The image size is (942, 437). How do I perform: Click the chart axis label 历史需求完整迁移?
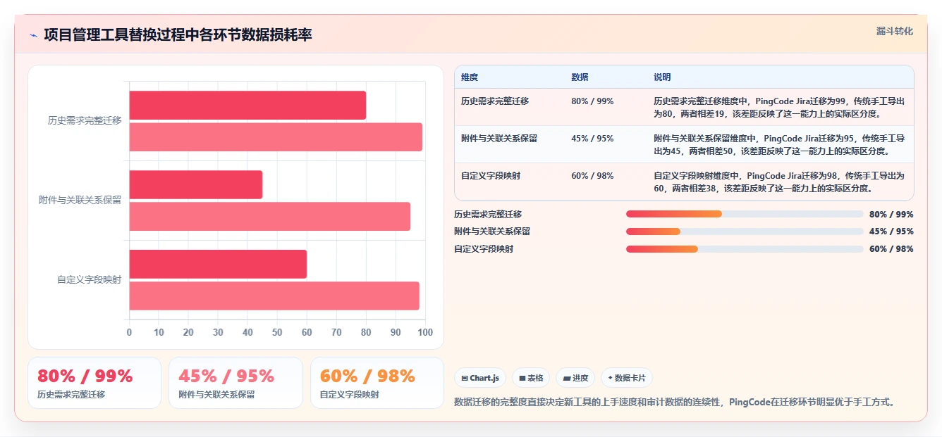click(x=85, y=120)
